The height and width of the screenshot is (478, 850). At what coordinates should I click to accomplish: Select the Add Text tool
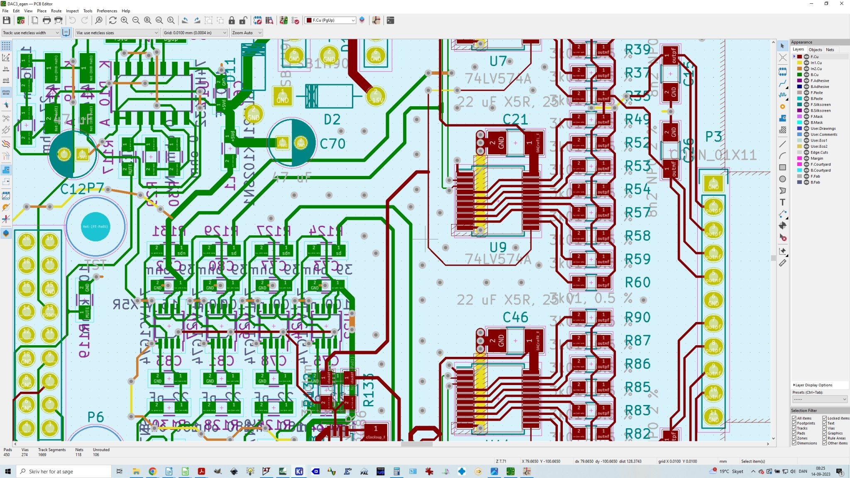coord(782,202)
